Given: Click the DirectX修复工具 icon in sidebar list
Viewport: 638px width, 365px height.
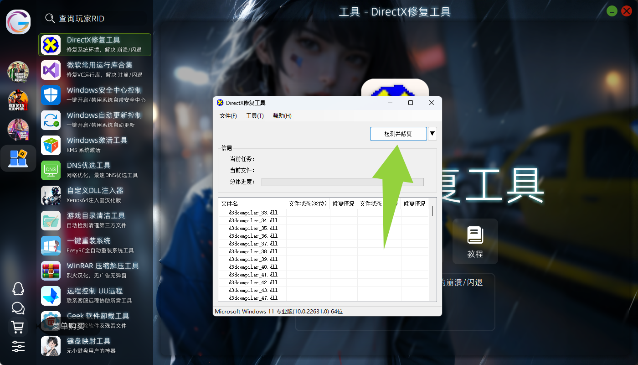Looking at the screenshot, I should coord(51,45).
